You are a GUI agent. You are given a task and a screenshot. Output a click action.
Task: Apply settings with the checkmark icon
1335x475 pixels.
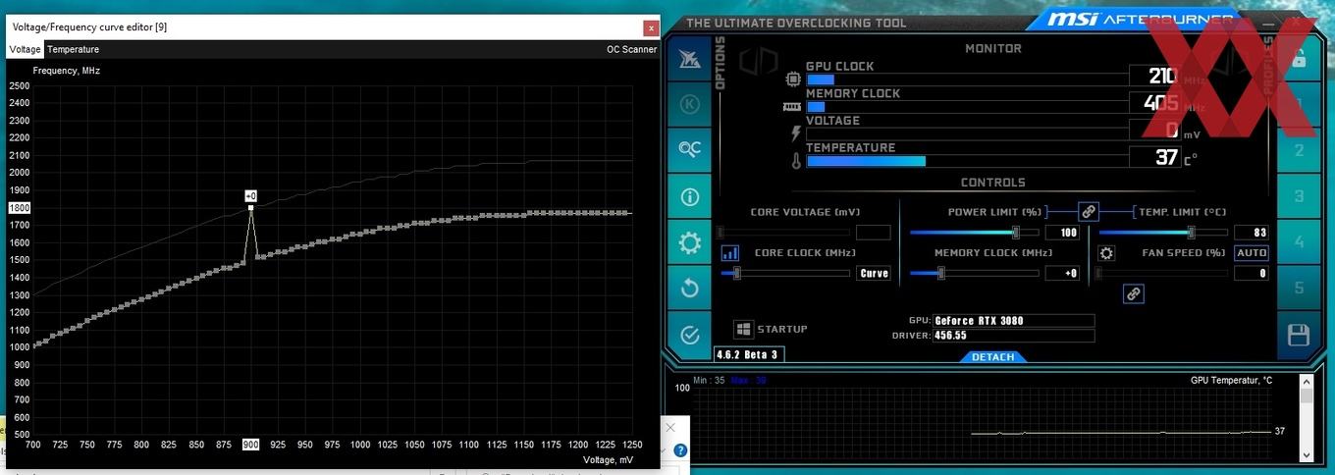click(689, 334)
